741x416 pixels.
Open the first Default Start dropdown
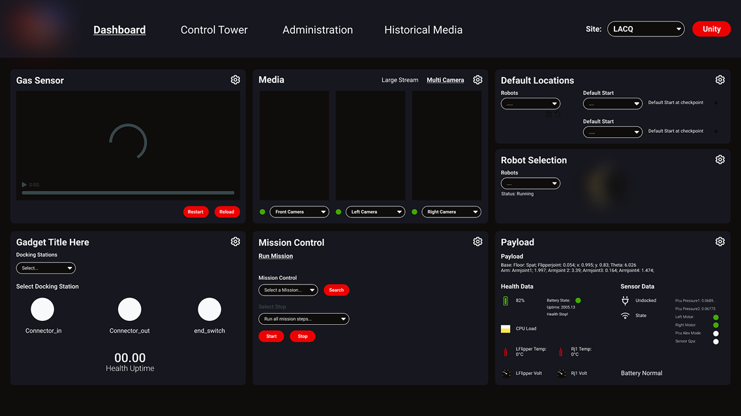coord(613,104)
